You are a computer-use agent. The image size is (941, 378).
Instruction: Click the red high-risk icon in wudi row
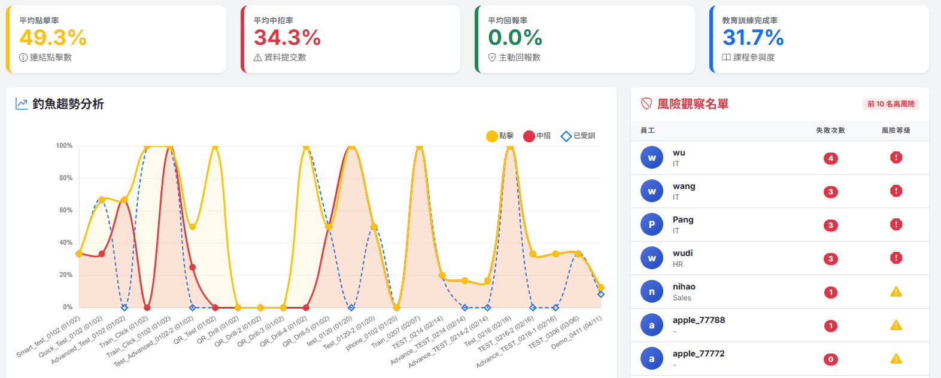pyautogui.click(x=896, y=258)
